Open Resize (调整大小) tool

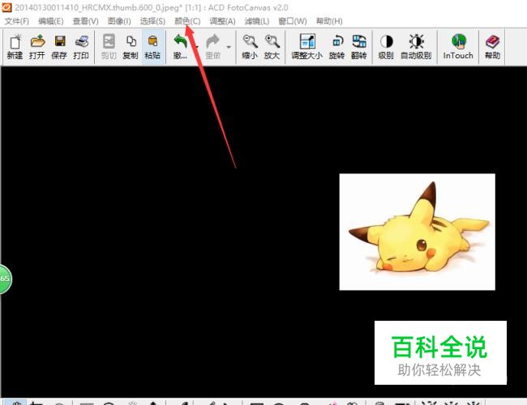(x=306, y=47)
